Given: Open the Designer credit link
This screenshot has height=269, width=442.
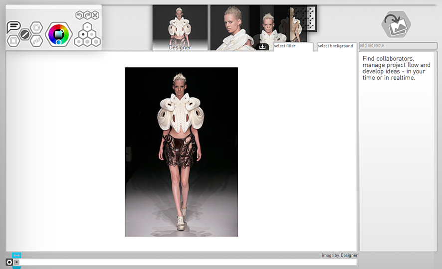Looking at the screenshot, I should 349,255.
